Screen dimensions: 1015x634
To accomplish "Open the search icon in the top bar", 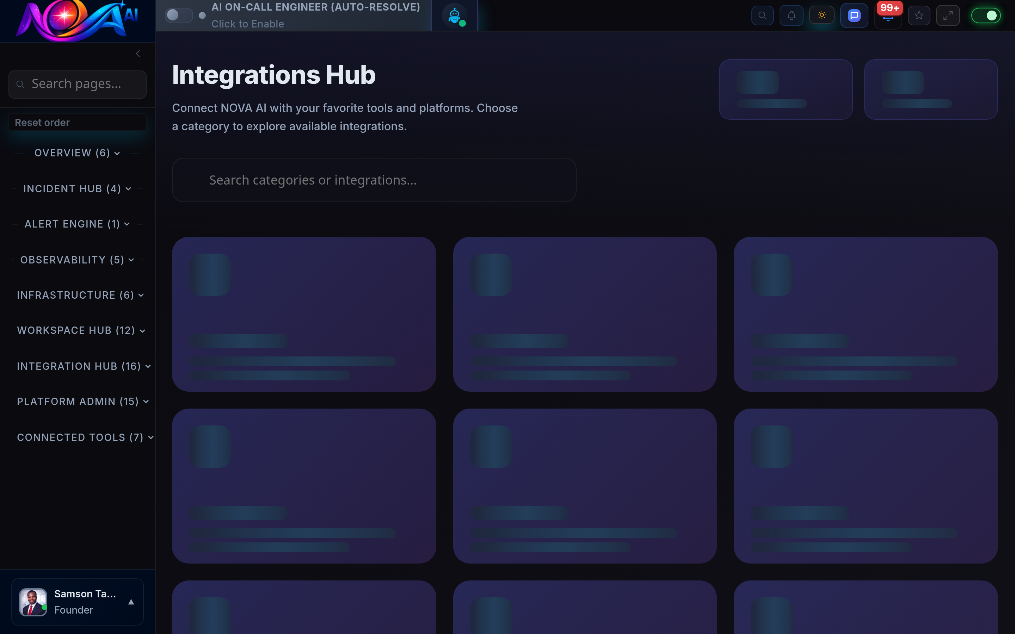I will [x=762, y=15].
